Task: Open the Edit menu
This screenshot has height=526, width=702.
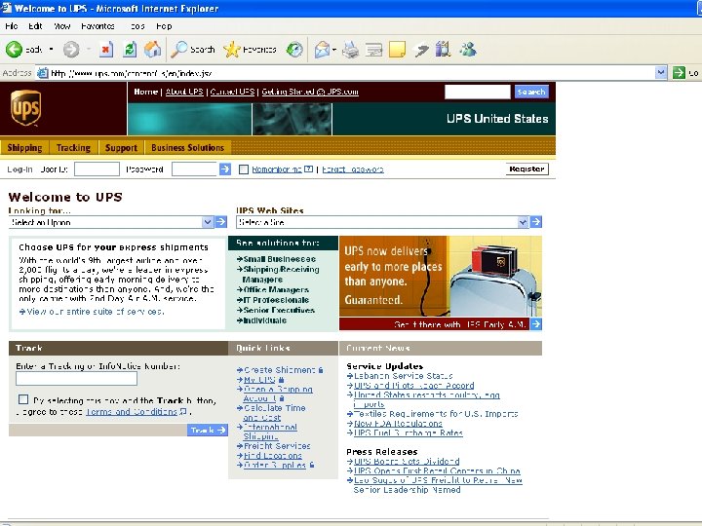Action: 35,26
